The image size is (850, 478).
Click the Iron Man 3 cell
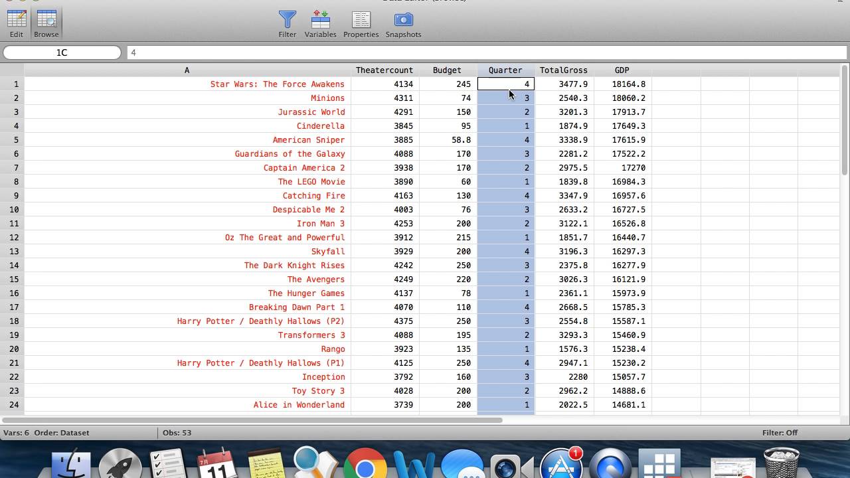coord(187,223)
